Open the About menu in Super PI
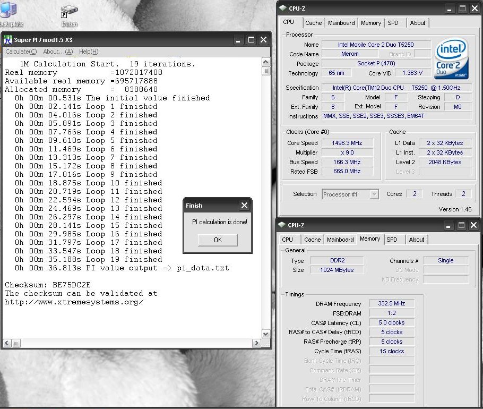483x409 pixels. point(58,52)
